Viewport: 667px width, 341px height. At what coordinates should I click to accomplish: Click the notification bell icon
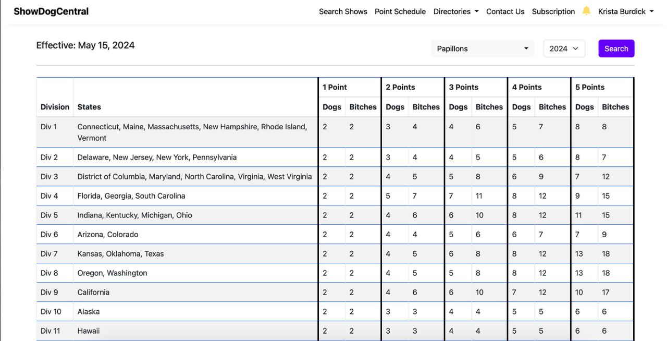click(586, 11)
